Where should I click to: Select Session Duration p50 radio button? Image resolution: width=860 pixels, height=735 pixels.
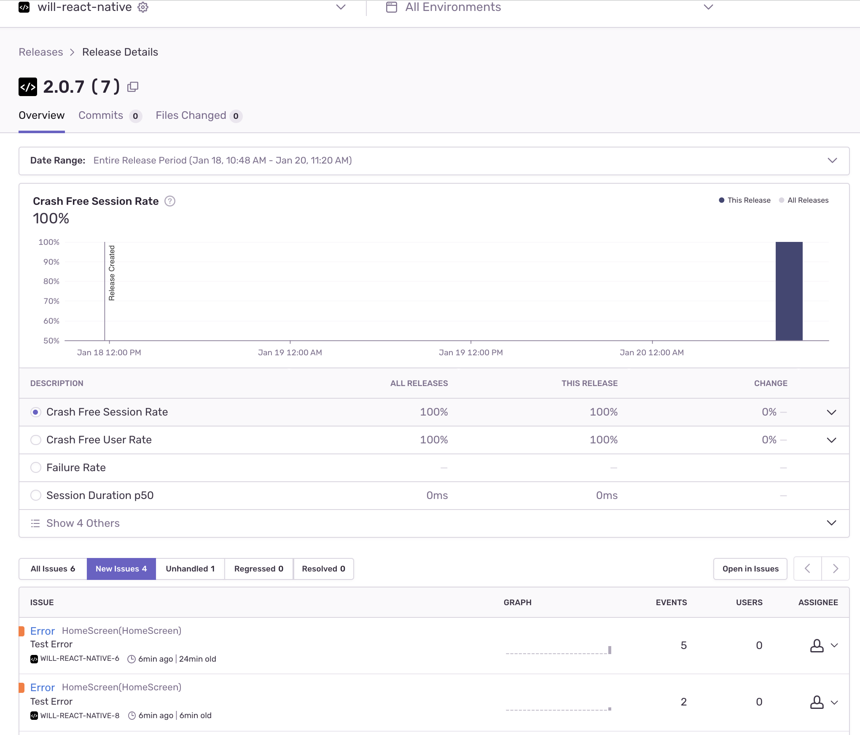pyautogui.click(x=36, y=495)
